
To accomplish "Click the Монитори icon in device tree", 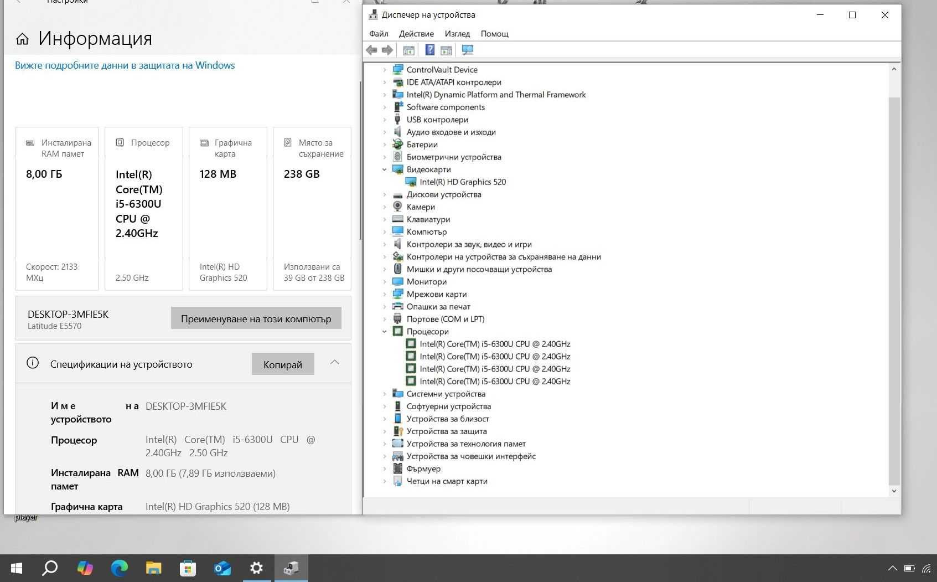I will 397,281.
